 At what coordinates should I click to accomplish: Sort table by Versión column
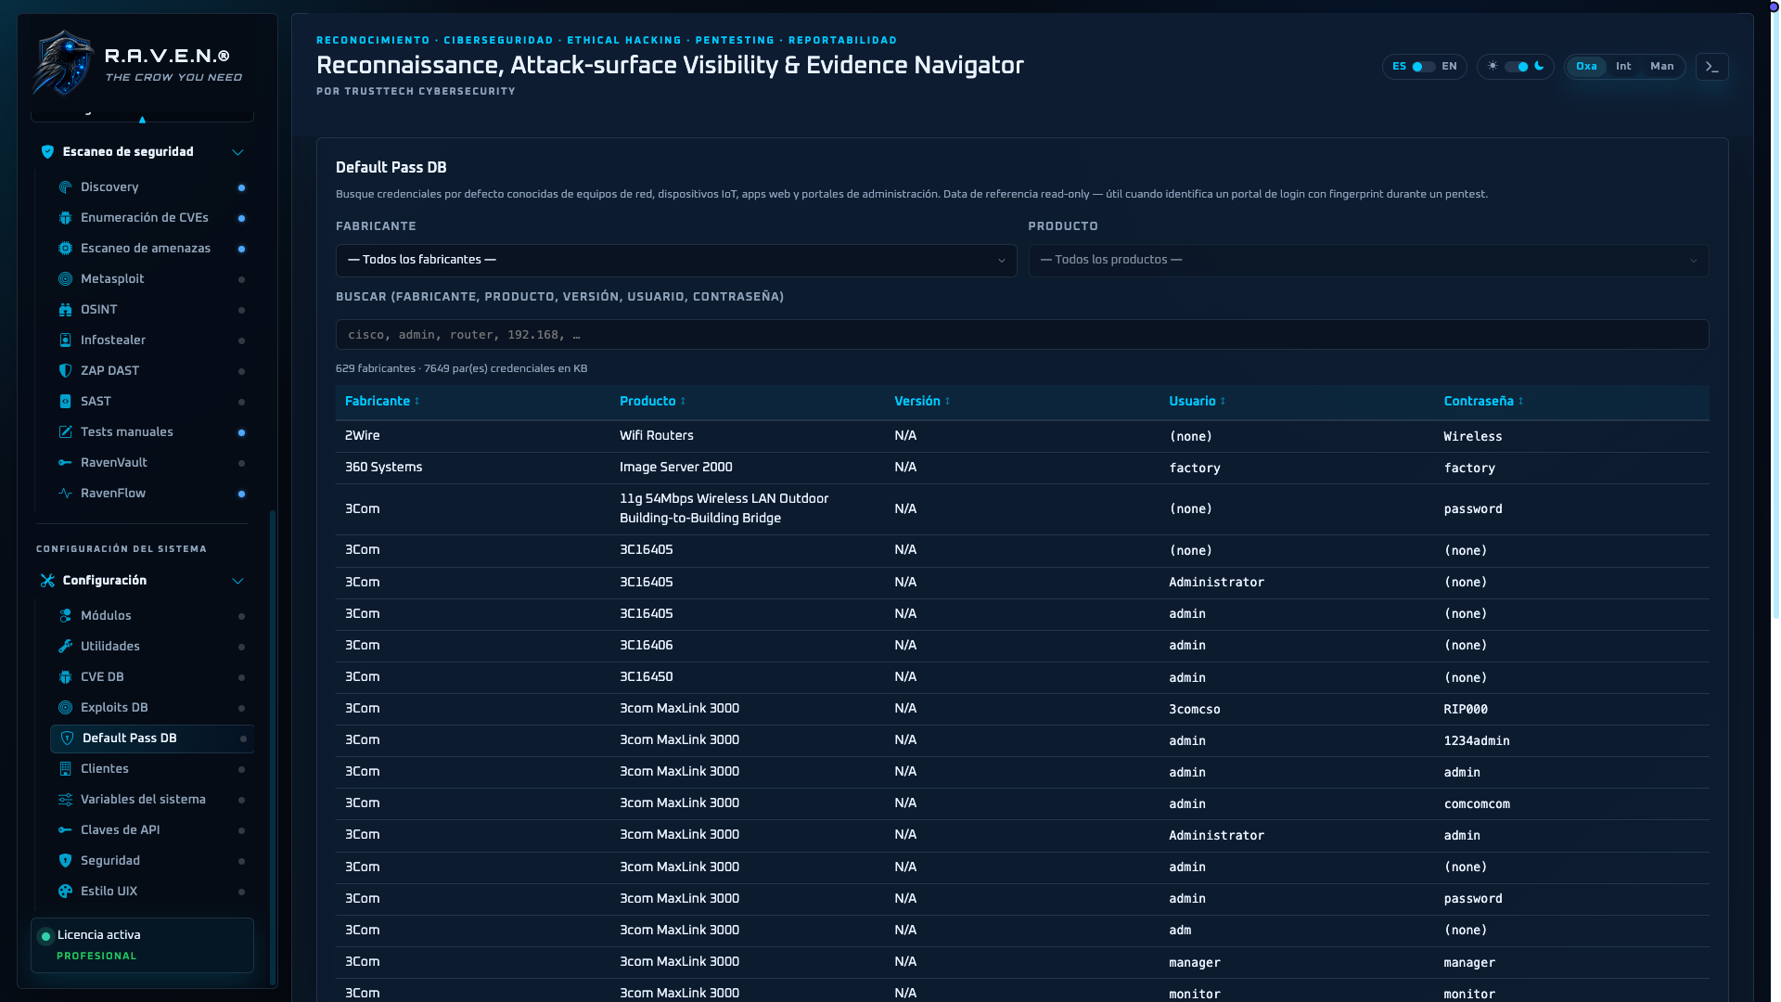(922, 402)
